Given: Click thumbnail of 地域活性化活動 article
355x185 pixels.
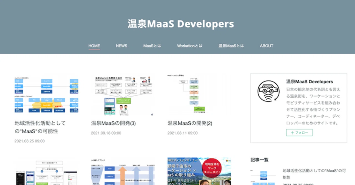Looking at the screenshot, I should coord(46,94).
